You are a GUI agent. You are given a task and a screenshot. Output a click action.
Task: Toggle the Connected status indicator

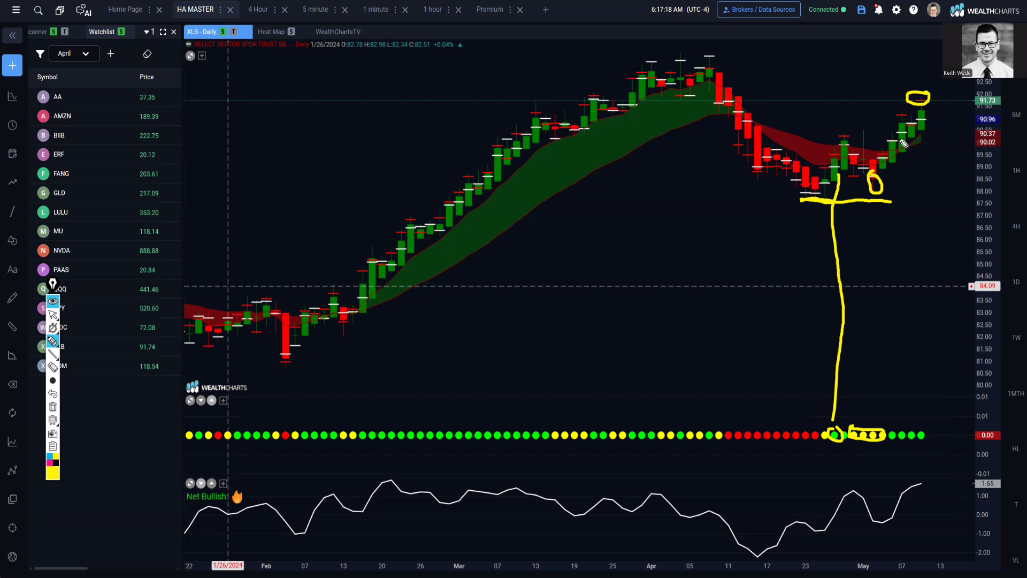click(827, 10)
